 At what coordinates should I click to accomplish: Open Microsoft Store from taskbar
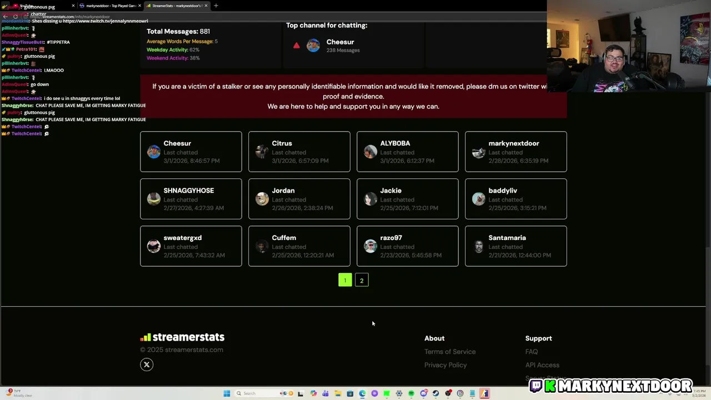350,393
